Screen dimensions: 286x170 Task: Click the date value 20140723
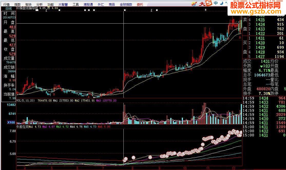9,17
